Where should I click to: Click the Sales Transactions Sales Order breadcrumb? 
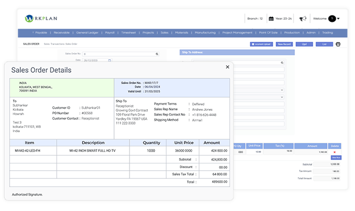click(61, 44)
